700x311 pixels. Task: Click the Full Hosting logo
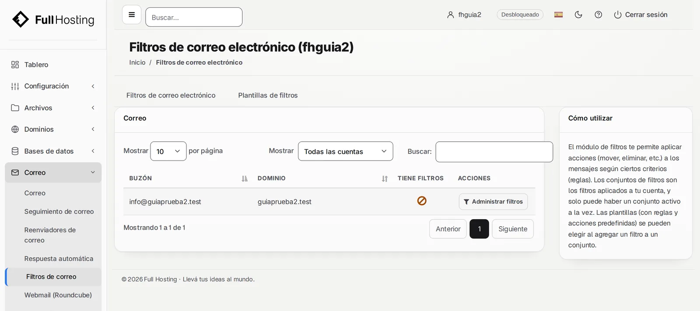pos(53,20)
